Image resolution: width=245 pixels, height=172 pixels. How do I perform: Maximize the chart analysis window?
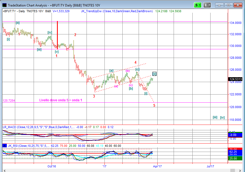228,5
